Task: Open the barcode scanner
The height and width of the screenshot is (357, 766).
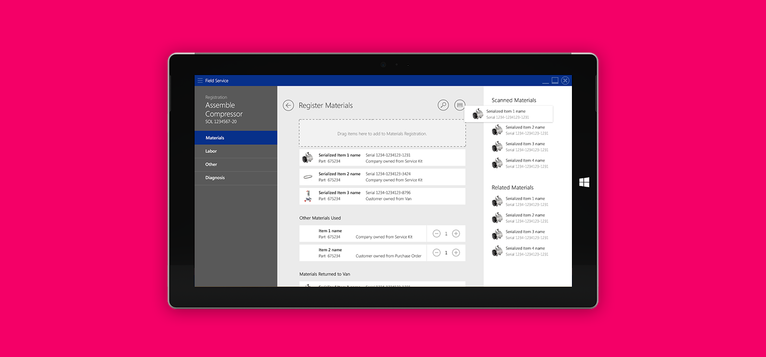Action: coord(459,105)
